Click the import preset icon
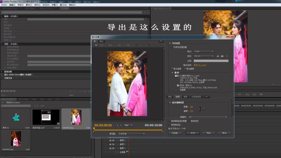This screenshot has height=158, width=281. tap(222, 56)
